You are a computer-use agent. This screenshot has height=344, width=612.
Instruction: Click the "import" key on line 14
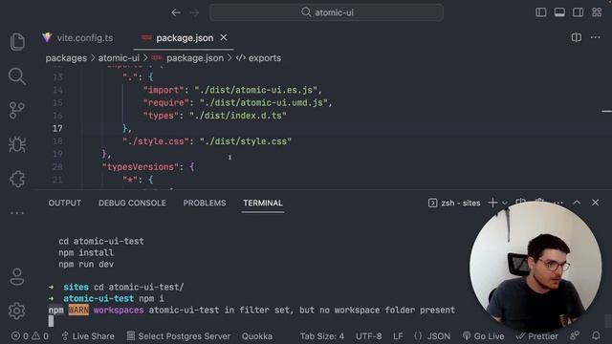click(x=164, y=90)
